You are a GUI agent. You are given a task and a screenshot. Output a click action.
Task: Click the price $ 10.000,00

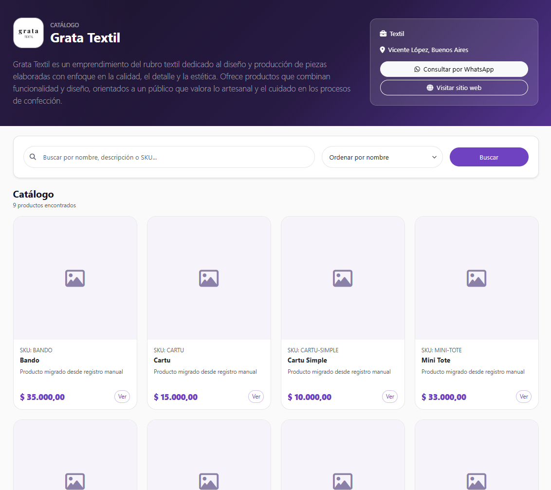(x=310, y=397)
